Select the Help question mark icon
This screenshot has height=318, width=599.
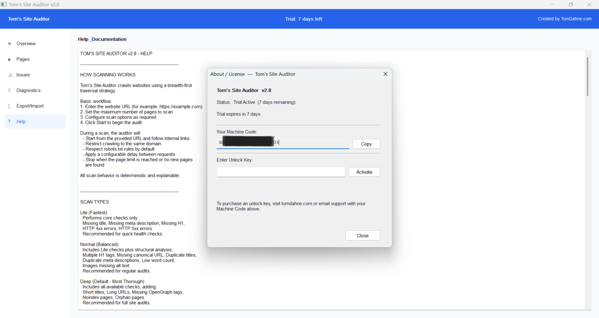(x=9, y=121)
